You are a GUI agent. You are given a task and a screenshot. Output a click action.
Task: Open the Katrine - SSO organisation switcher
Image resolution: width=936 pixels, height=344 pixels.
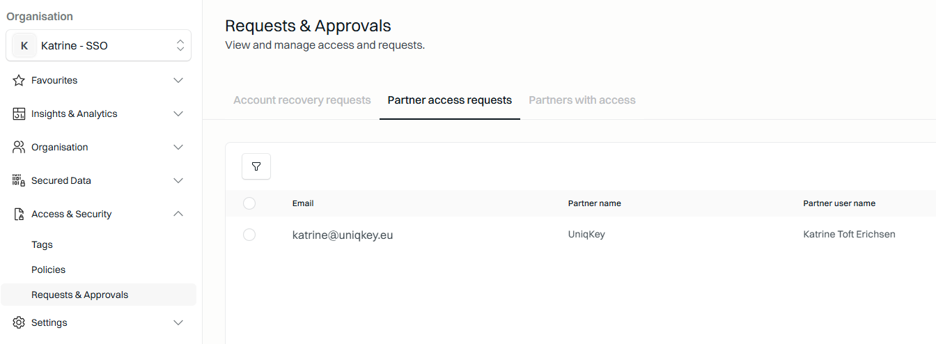pyautogui.click(x=99, y=45)
